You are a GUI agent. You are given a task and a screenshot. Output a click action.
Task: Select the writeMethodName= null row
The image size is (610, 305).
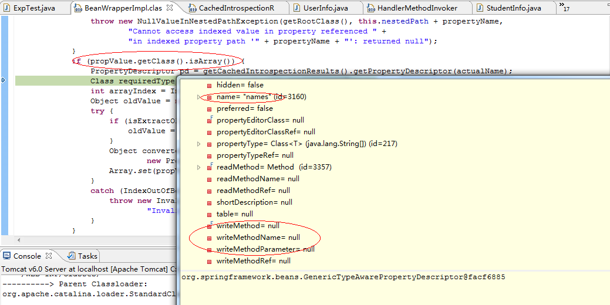258,238
